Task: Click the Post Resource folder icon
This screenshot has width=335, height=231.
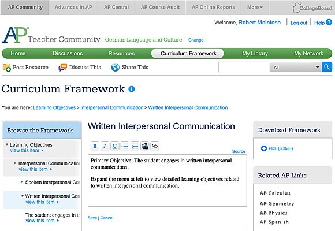Action: point(6,68)
